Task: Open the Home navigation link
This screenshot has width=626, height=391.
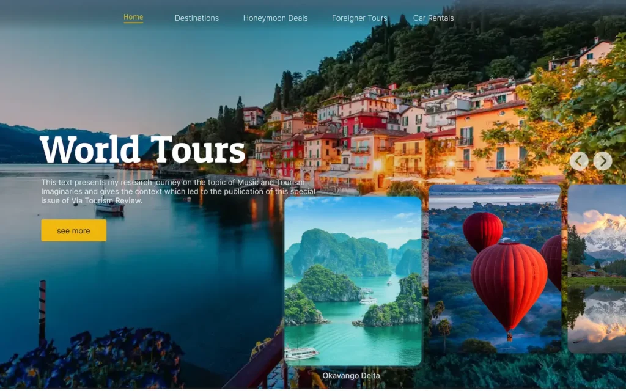Action: point(133,17)
